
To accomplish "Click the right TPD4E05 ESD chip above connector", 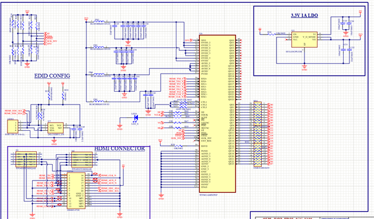I will [x=82, y=159].
